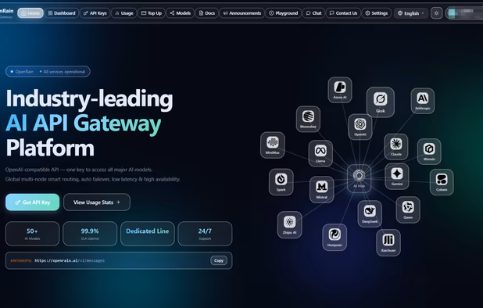Select the Hunyuan provider icon
Viewport: 483px width, 308px height.
coord(335,237)
